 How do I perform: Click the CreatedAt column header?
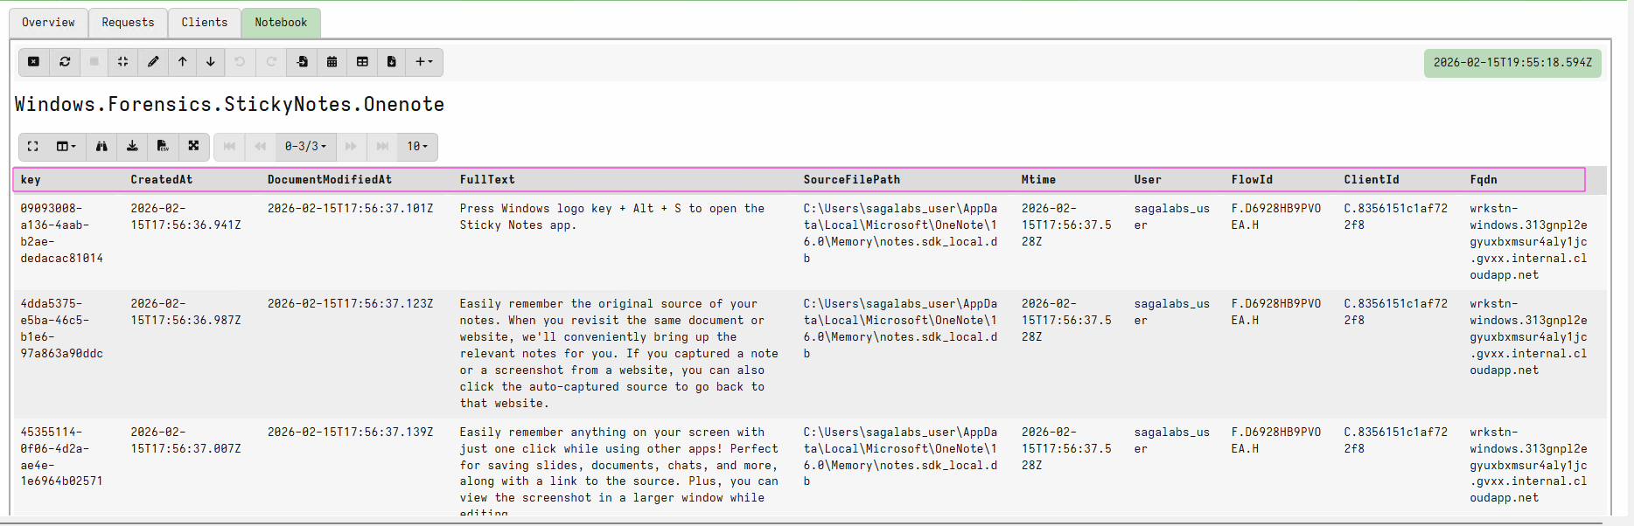tap(162, 180)
